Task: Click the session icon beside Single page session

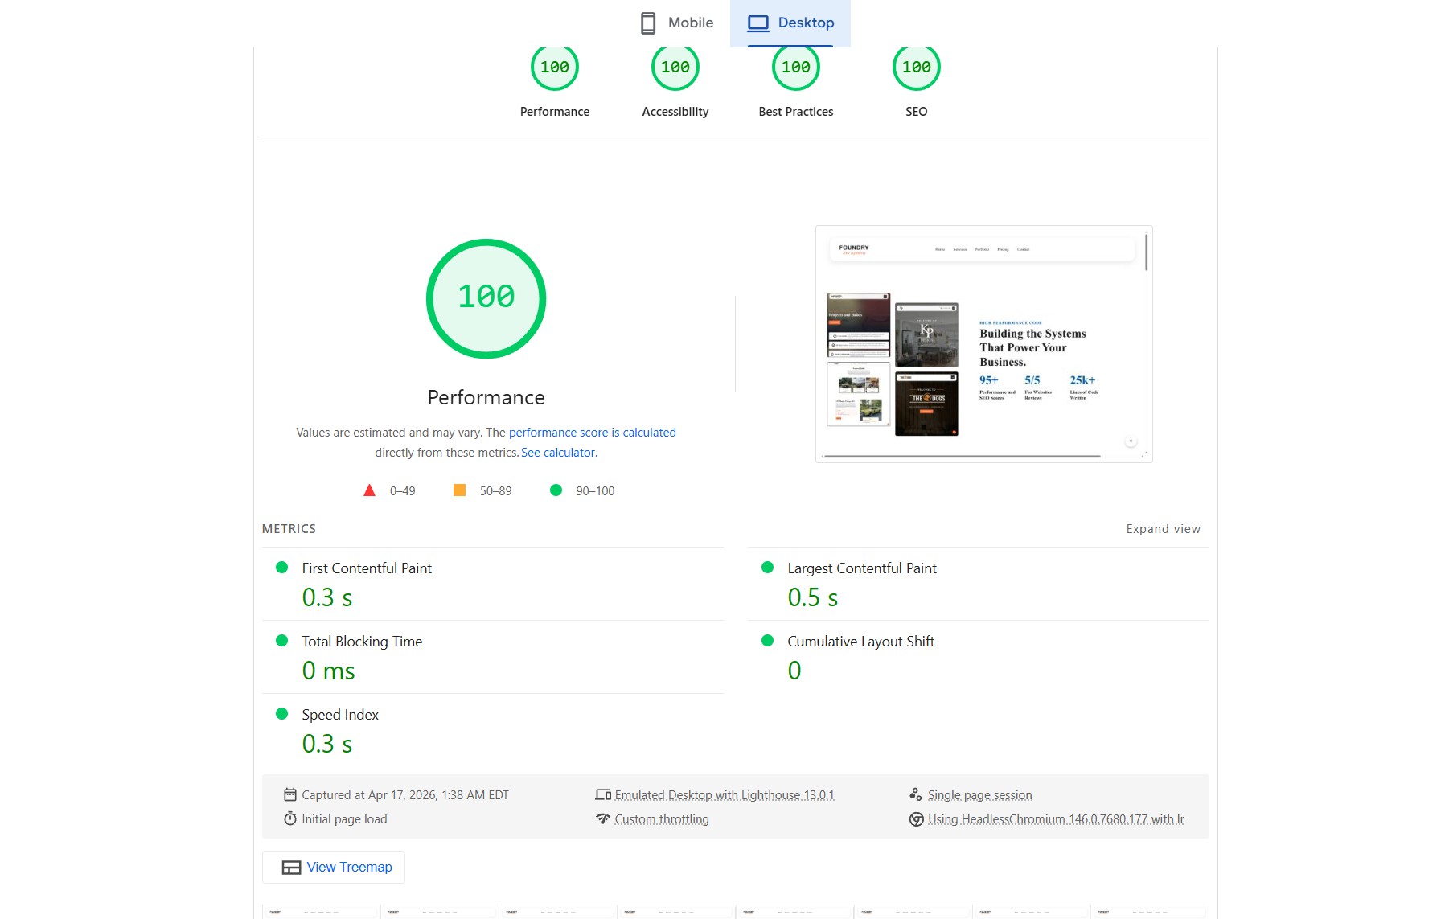Action: click(914, 794)
